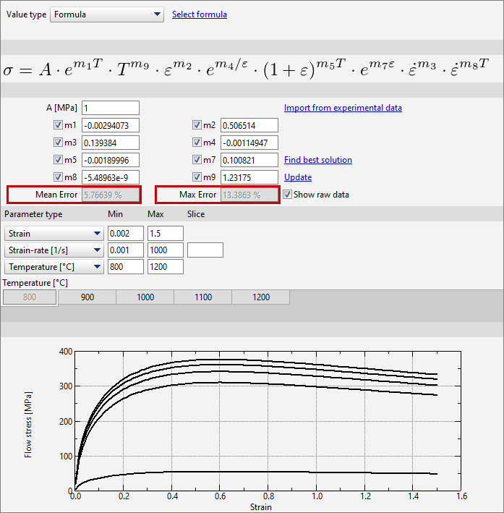The image size is (504, 513).
Task: Click the Strain-rate Slice input field
Action: (205, 250)
